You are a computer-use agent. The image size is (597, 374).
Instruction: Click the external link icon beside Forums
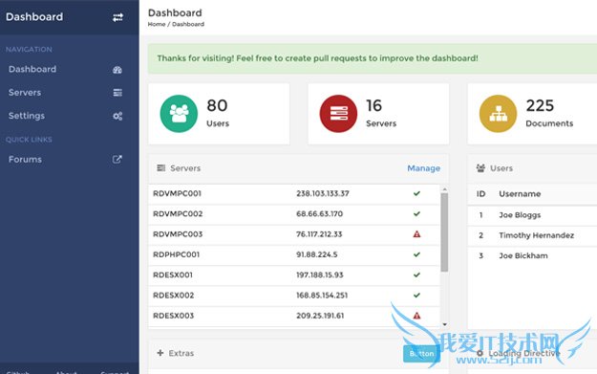[117, 159]
